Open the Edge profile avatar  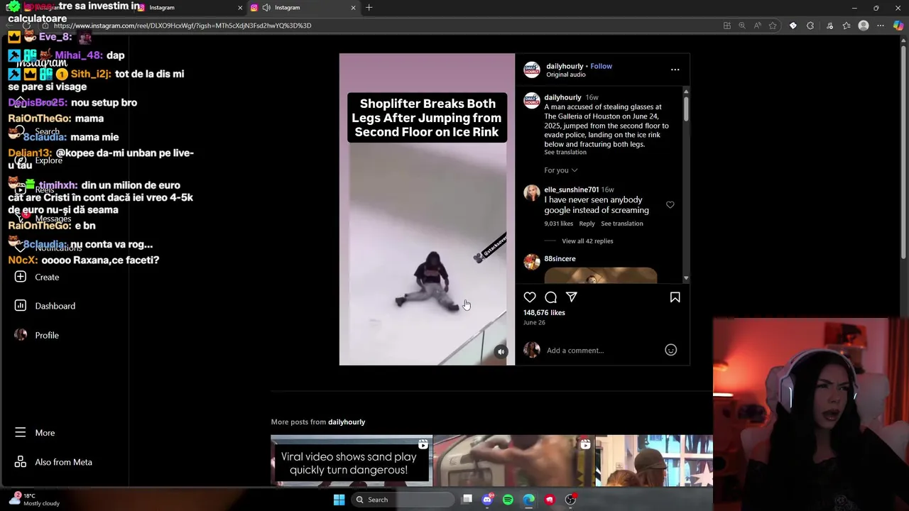coord(864,26)
